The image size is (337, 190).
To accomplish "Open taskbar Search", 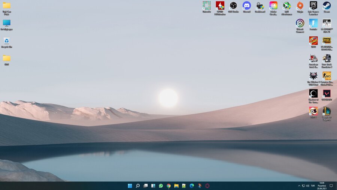I will click(137, 186).
